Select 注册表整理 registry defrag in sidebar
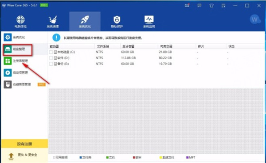 [x=24, y=61]
